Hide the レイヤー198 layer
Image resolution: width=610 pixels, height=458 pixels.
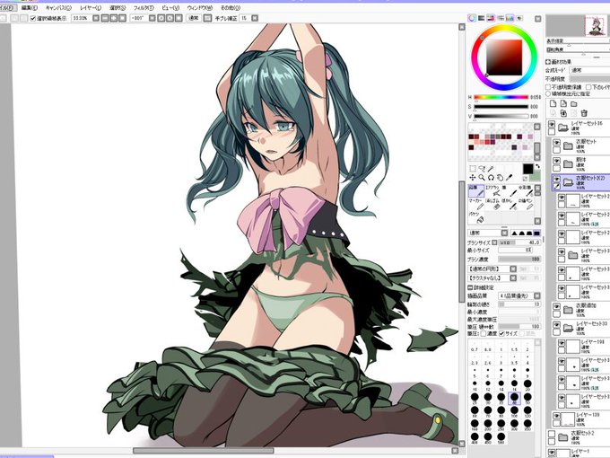tap(562, 343)
